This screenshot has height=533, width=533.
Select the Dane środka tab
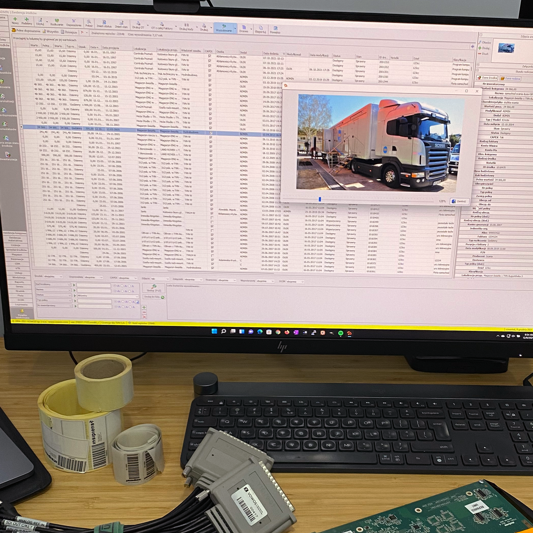(x=487, y=78)
